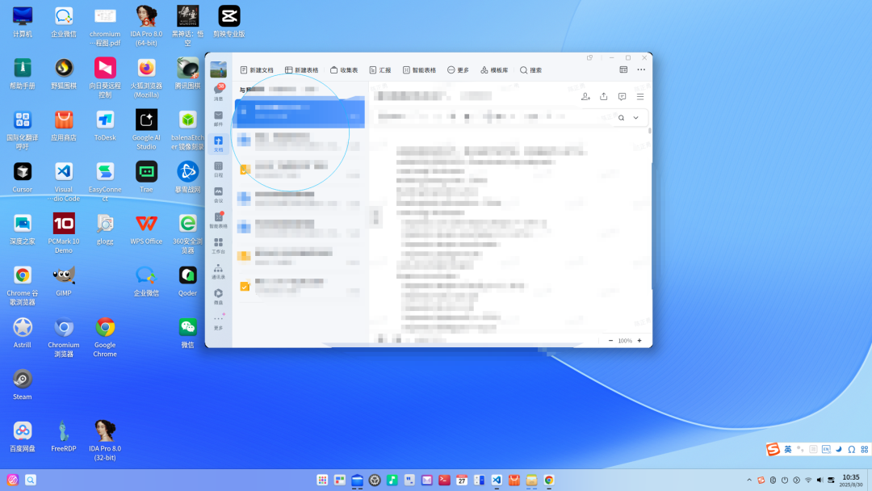The height and width of the screenshot is (491, 872).
Task: Expand 更多 in the top toolbar
Action: 459,70
